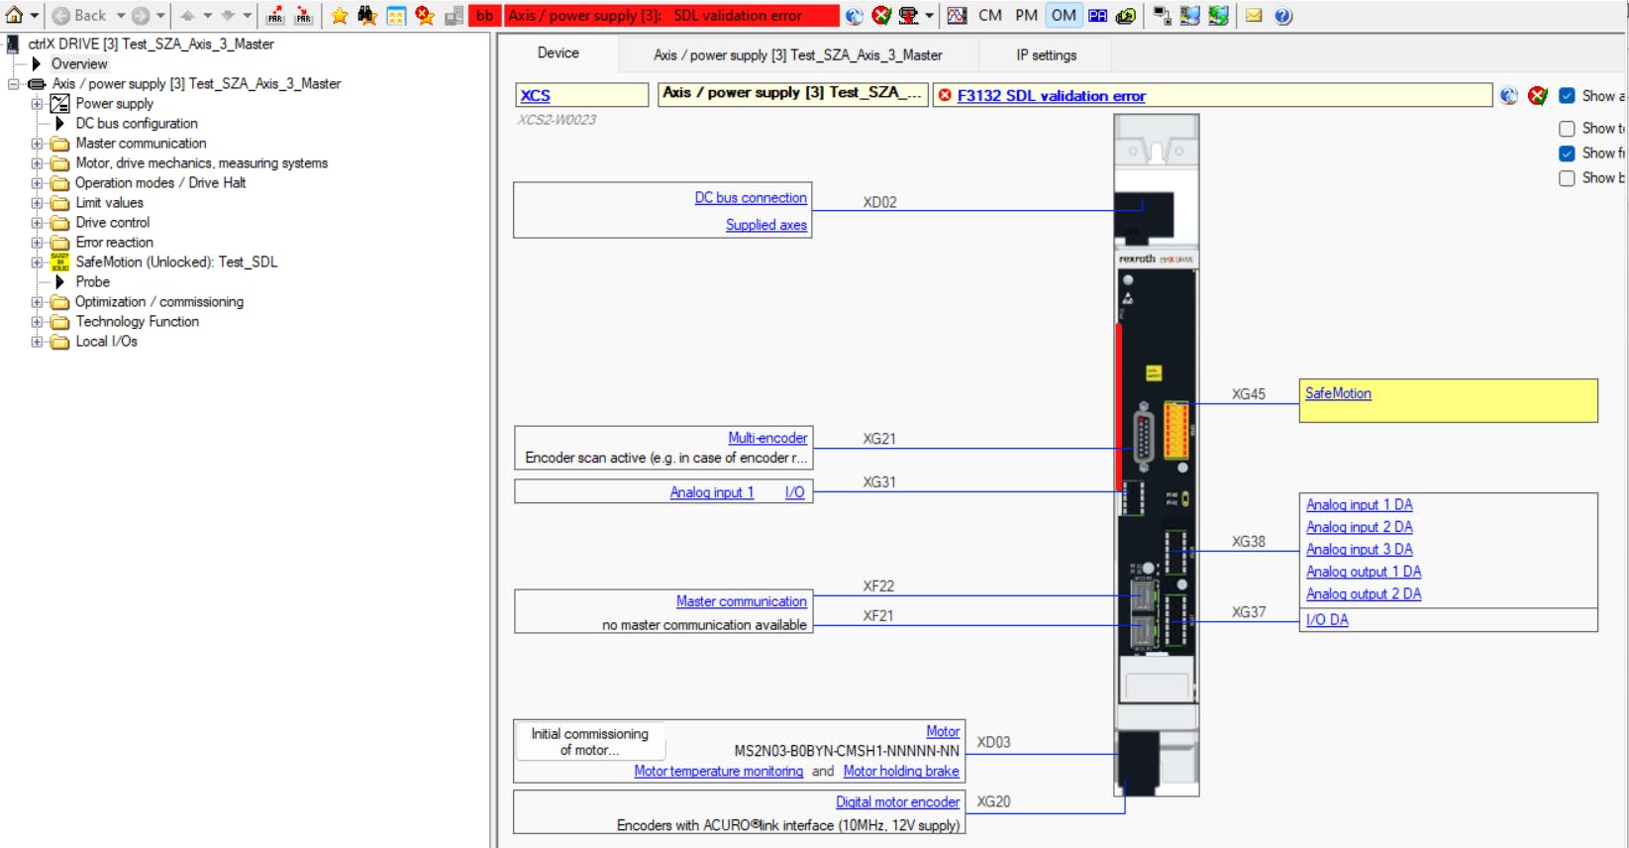
Task: Click the Forward navigation arrow
Action: [142, 16]
